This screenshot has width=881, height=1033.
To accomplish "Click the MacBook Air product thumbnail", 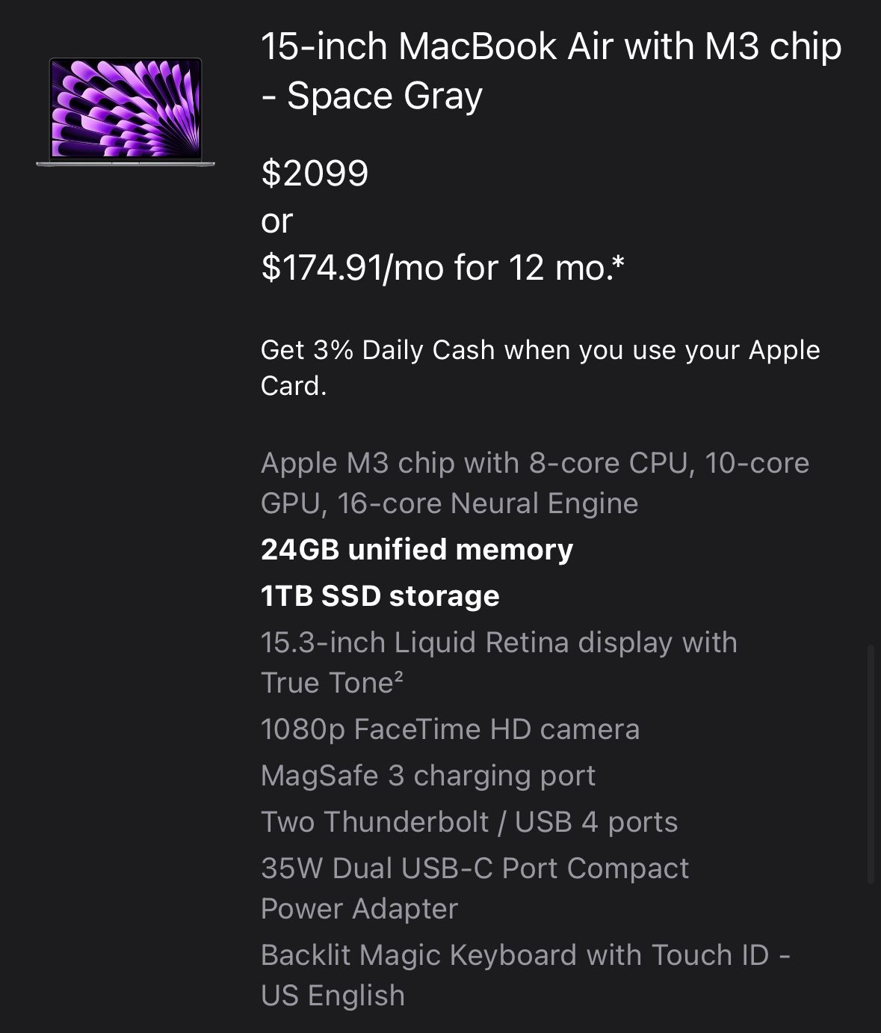I will coord(126,111).
